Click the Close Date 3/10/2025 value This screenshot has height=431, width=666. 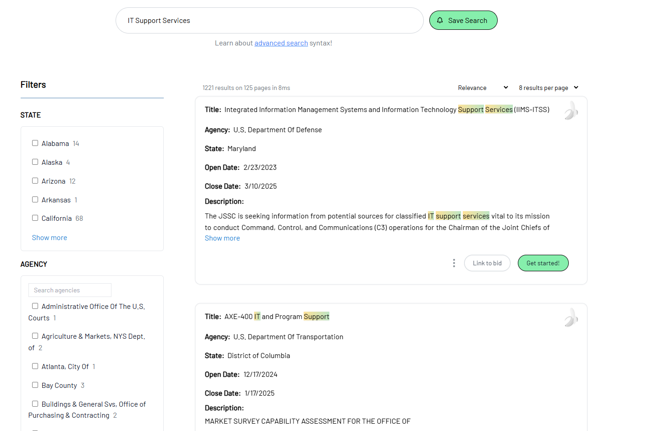point(261,186)
